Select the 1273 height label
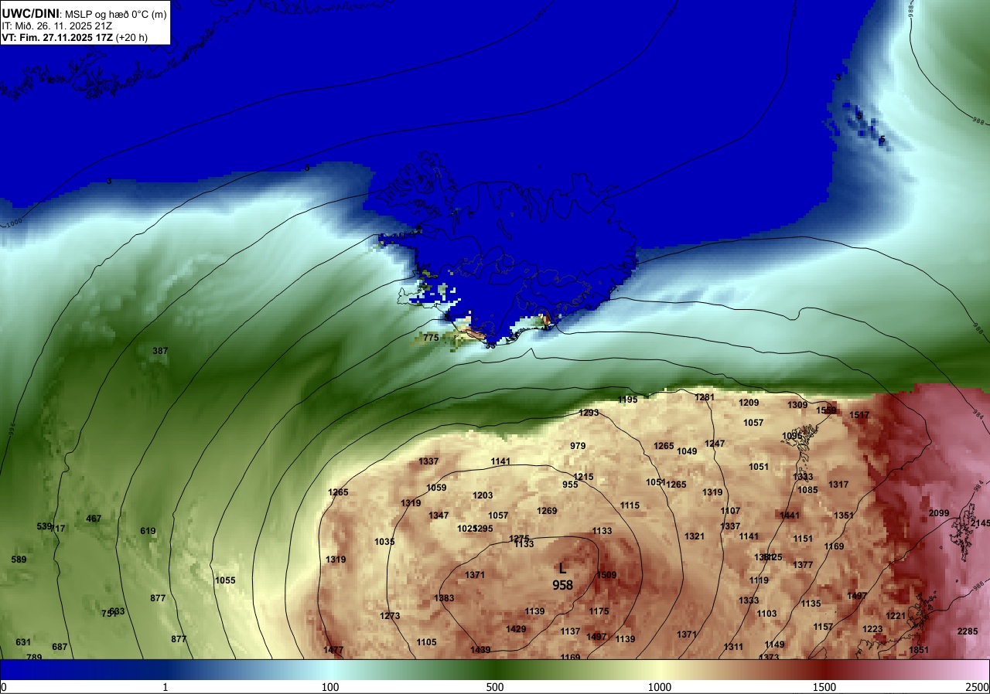This screenshot has height=694, width=990. [x=390, y=616]
